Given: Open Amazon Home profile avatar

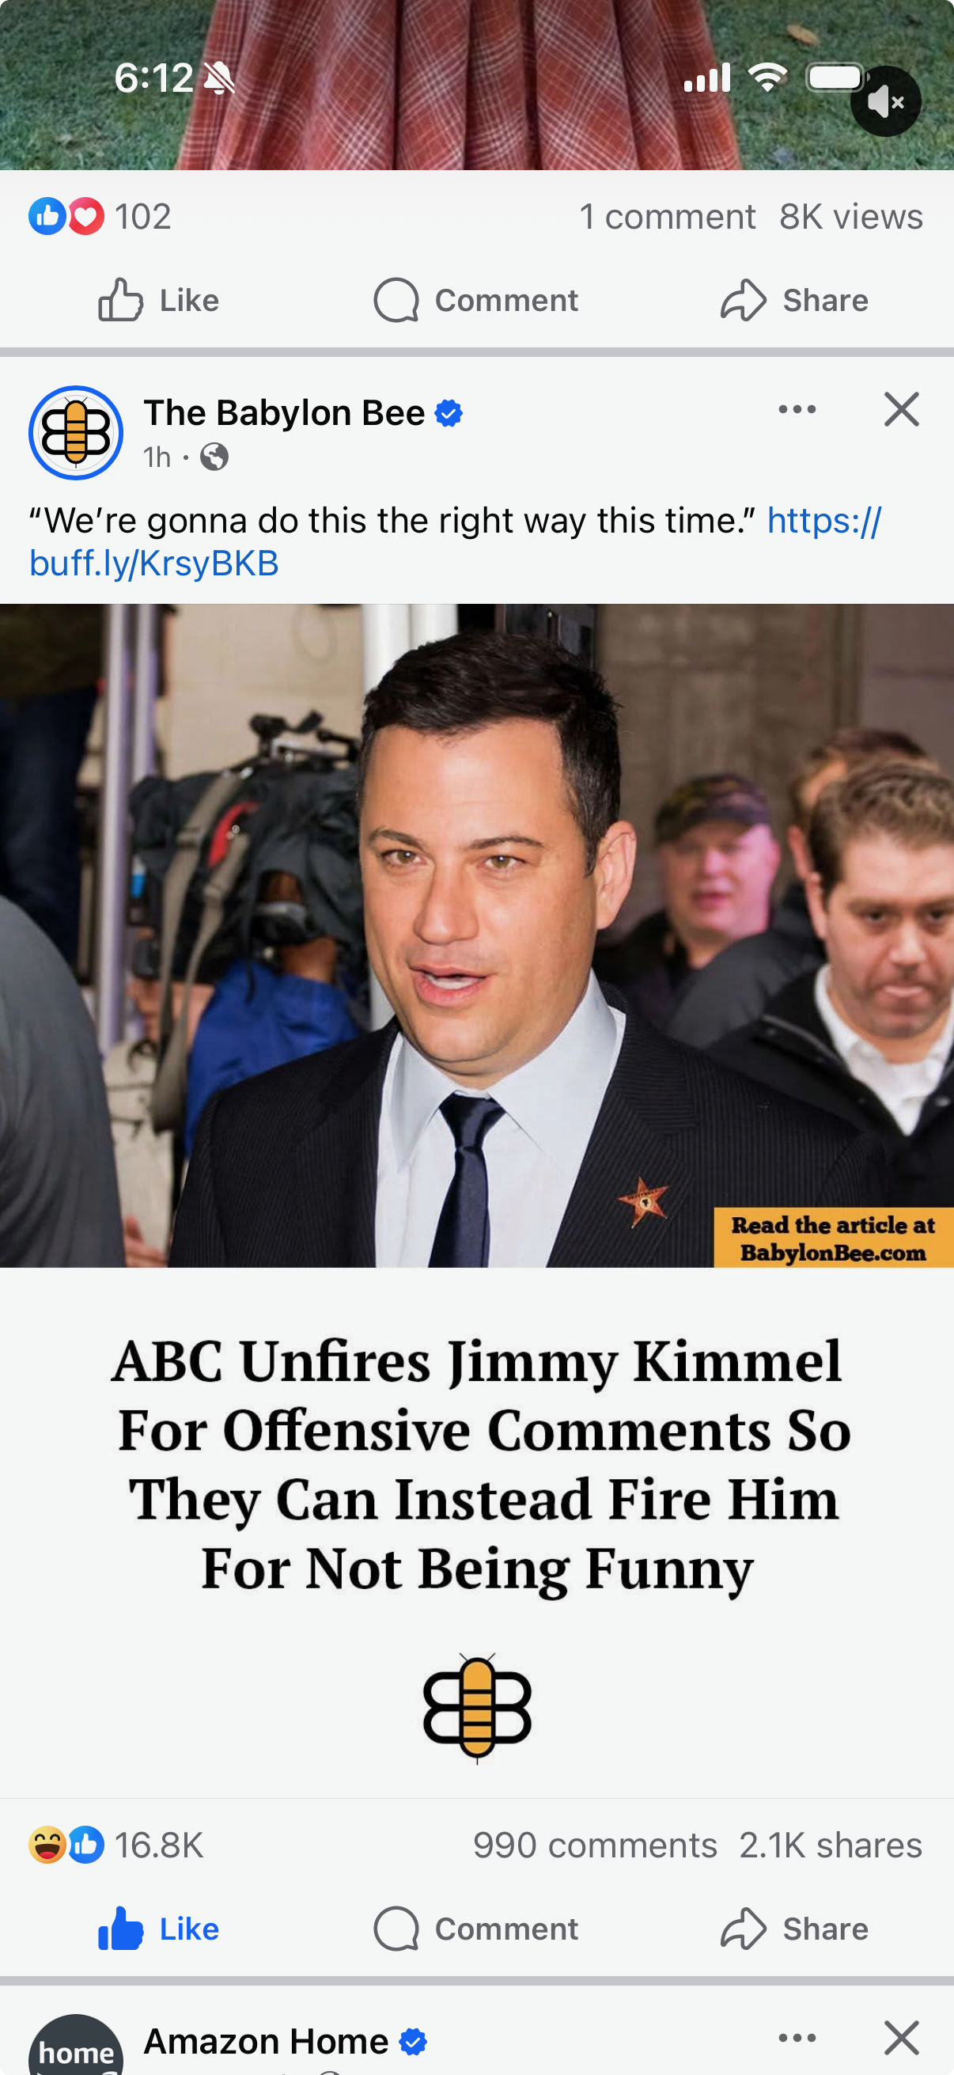Looking at the screenshot, I should [76, 2046].
